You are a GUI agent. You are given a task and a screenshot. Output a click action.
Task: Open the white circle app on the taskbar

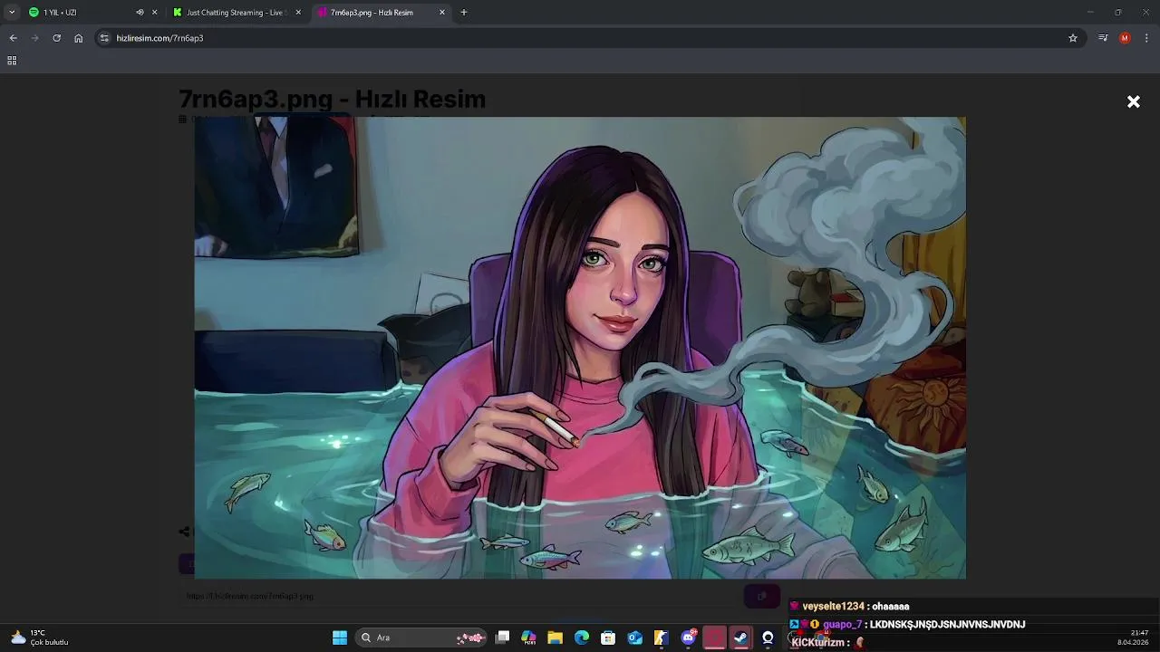[x=768, y=638]
